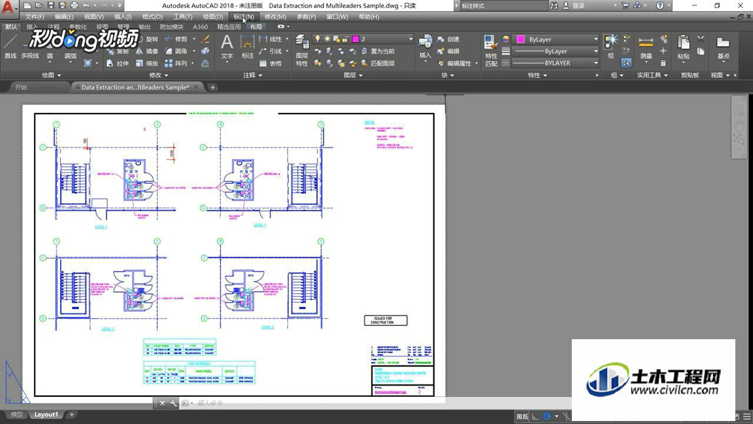Viewport: 753px width, 424px height.
Task: Click the Group (组) tool
Action: 611,46
